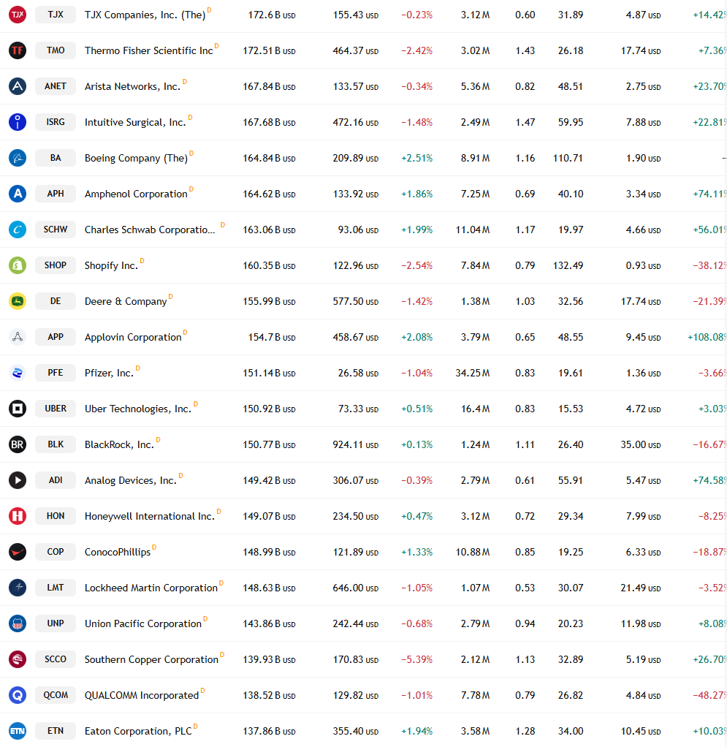Open Arista Networks, Inc. company link
Viewport: 727px width, 747px height.
click(x=132, y=86)
